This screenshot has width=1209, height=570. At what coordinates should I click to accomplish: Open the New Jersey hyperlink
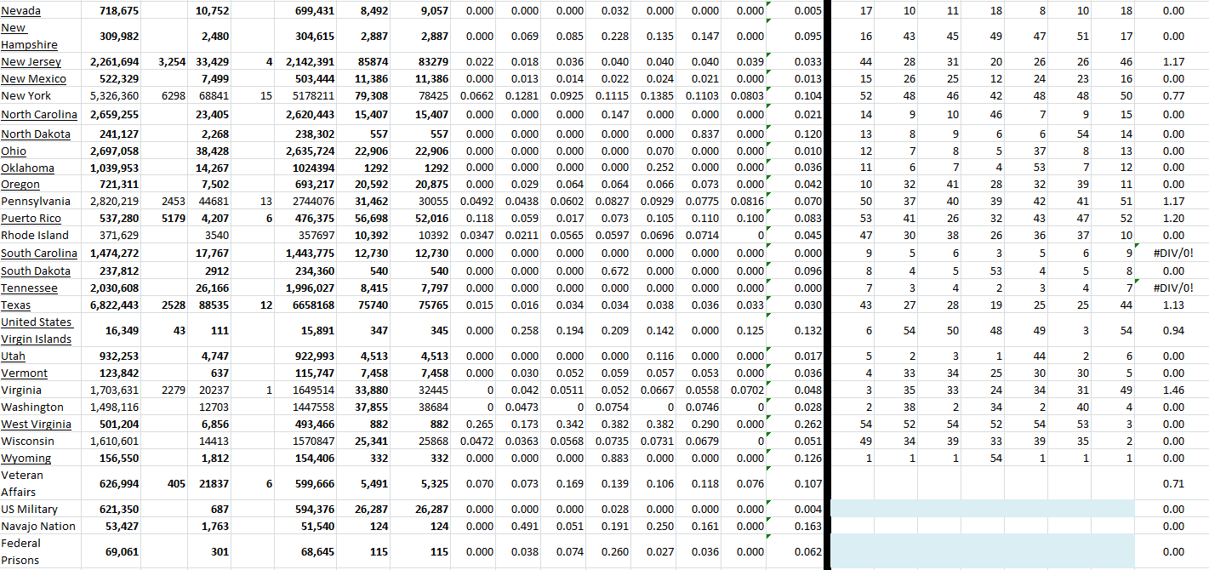click(x=31, y=62)
